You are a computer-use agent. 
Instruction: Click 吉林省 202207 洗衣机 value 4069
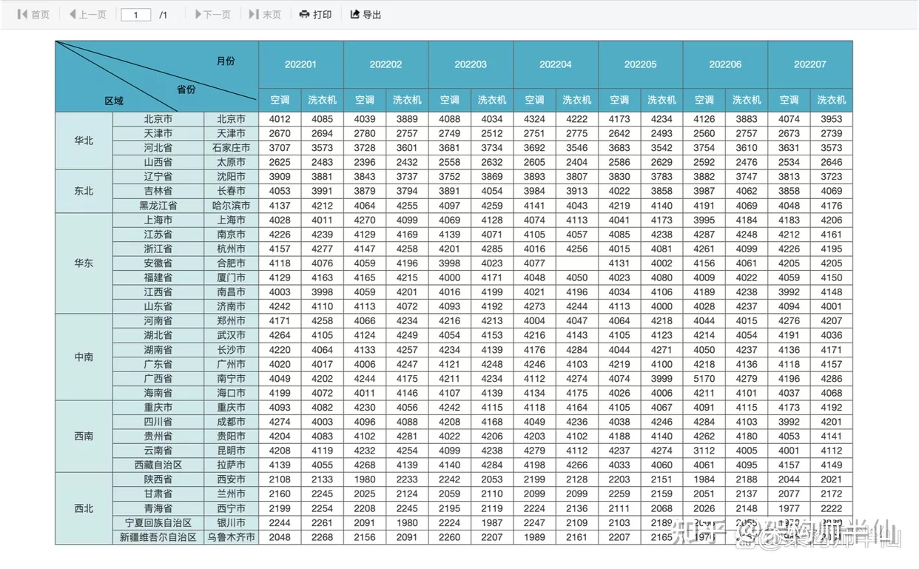click(x=832, y=191)
